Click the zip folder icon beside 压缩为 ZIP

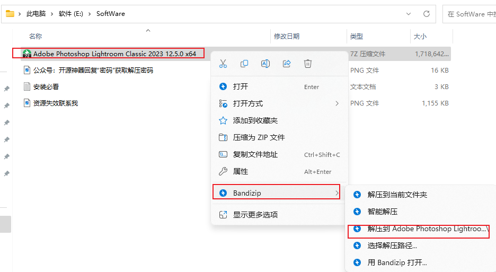pyautogui.click(x=223, y=137)
